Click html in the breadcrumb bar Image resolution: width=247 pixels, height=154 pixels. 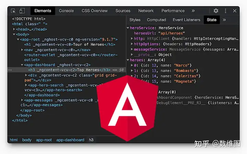tap(14, 140)
